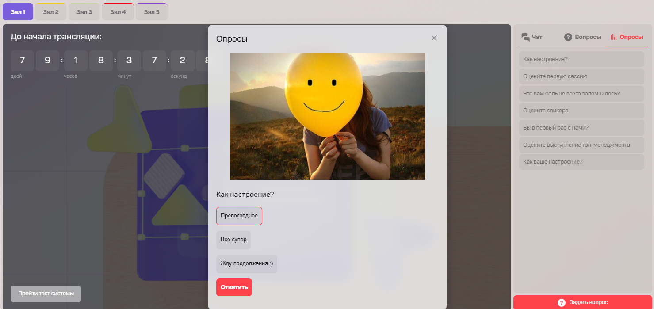Open poll Вы в первый раз с нами?

click(x=581, y=128)
